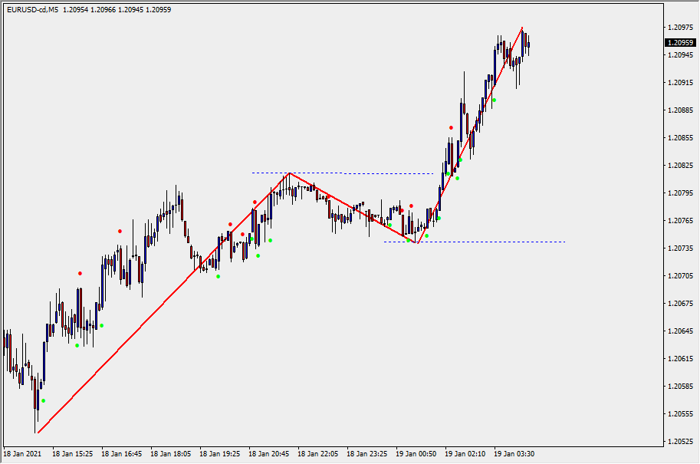This screenshot has height=464, width=700.
Task: Click the EURUSD-cd,M5 chart title text
Action: tap(31, 9)
